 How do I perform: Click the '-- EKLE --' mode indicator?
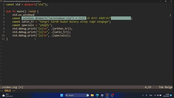coord(8,91)
